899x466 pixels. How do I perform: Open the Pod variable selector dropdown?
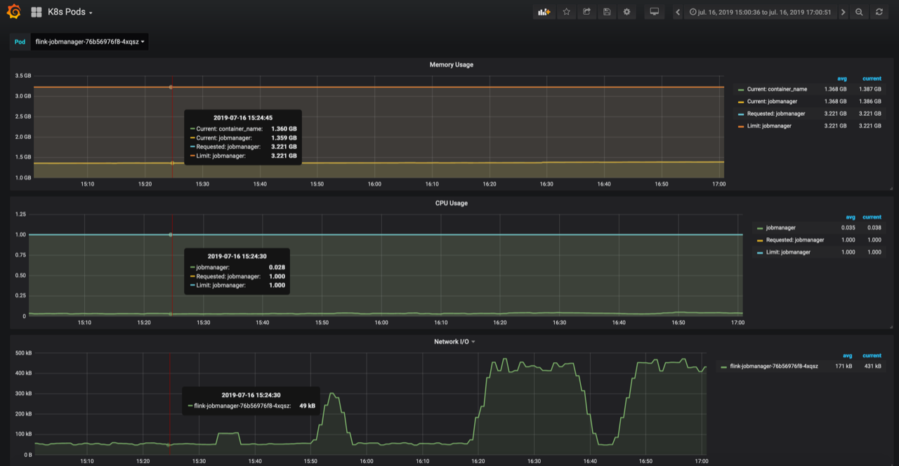90,42
